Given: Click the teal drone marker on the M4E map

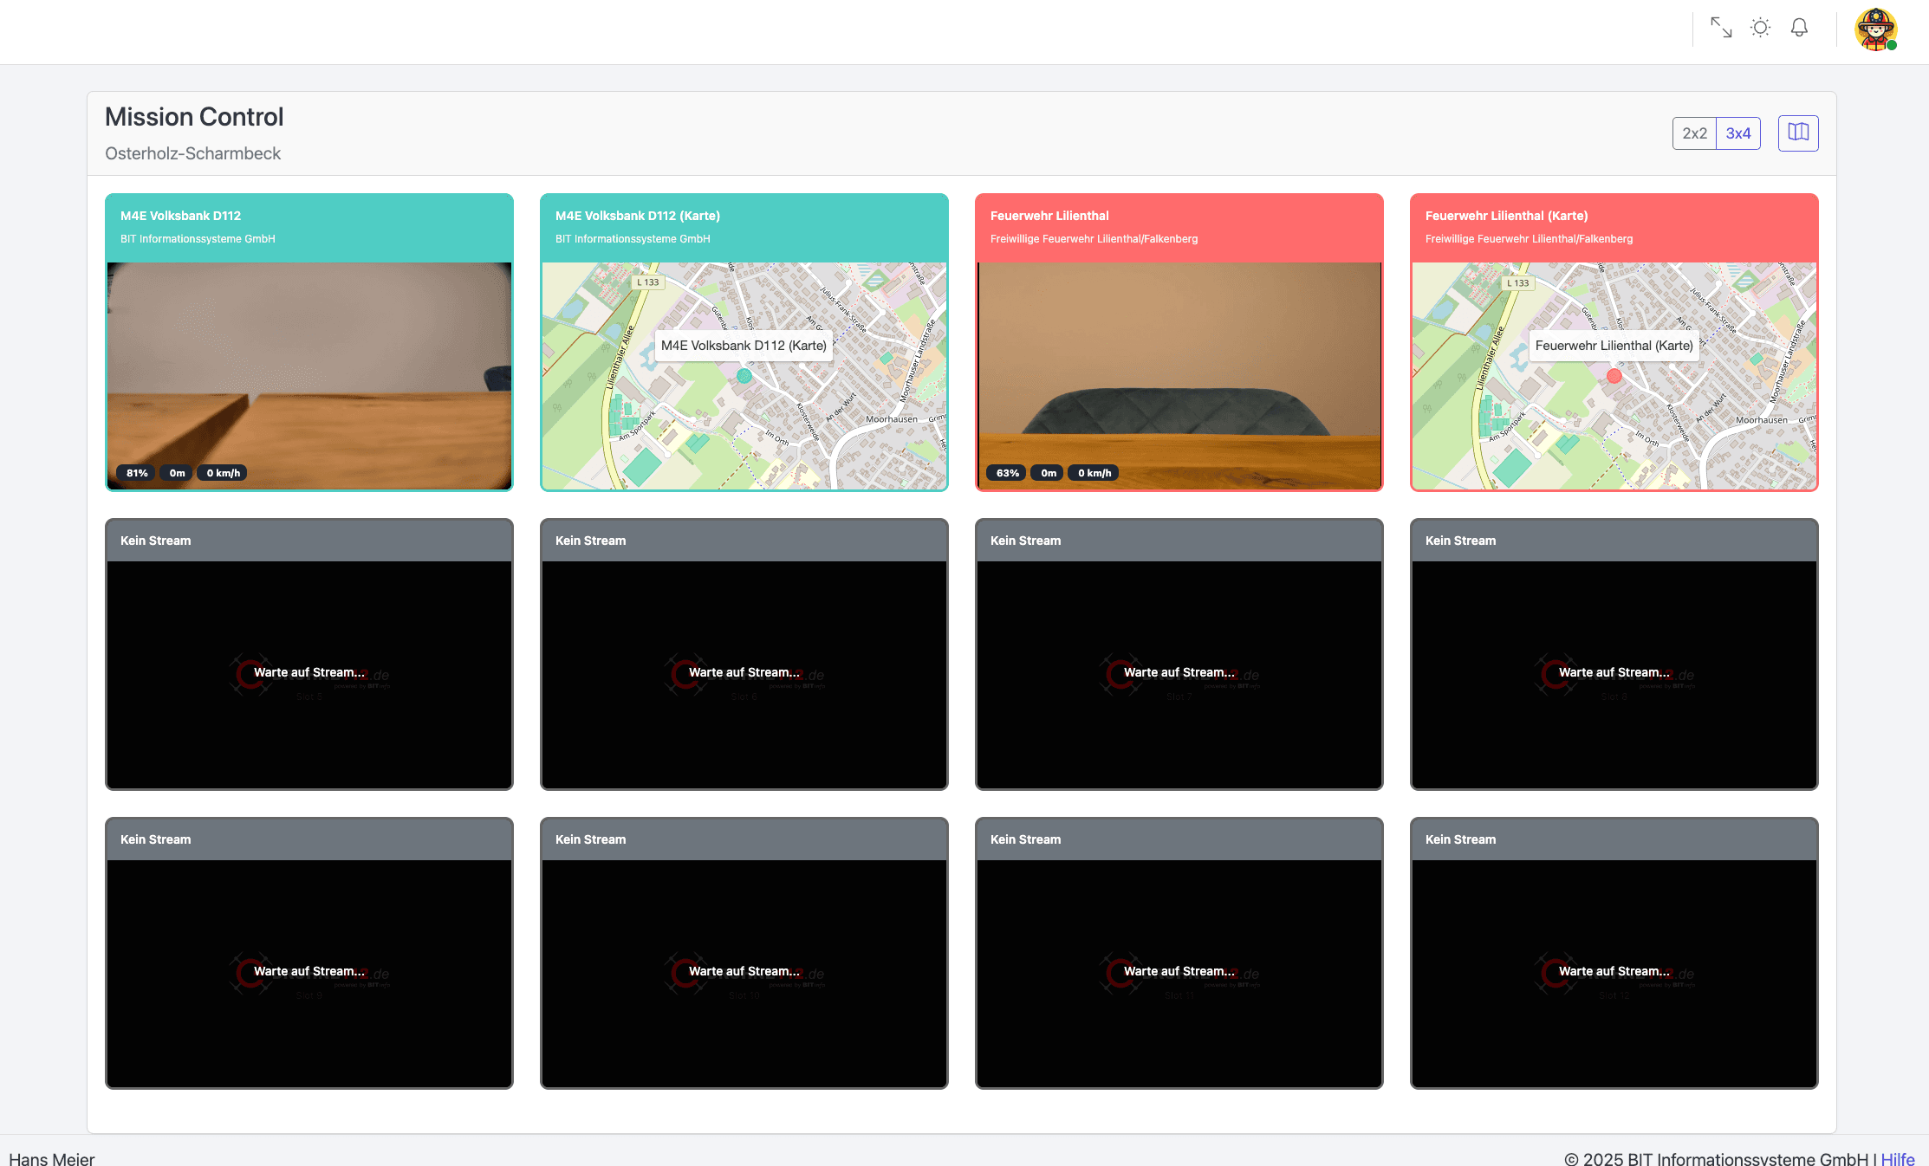Looking at the screenshot, I should pos(744,376).
